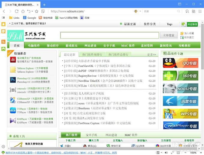This screenshot has height=155, width=204.
Task: Reload the page with the refresh icon
Action: [16, 11]
